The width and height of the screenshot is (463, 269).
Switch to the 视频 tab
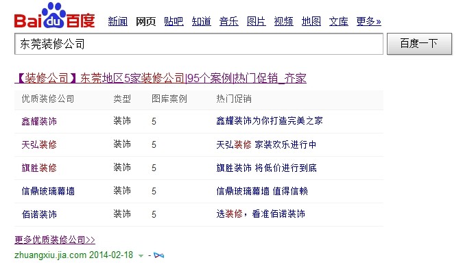click(284, 21)
